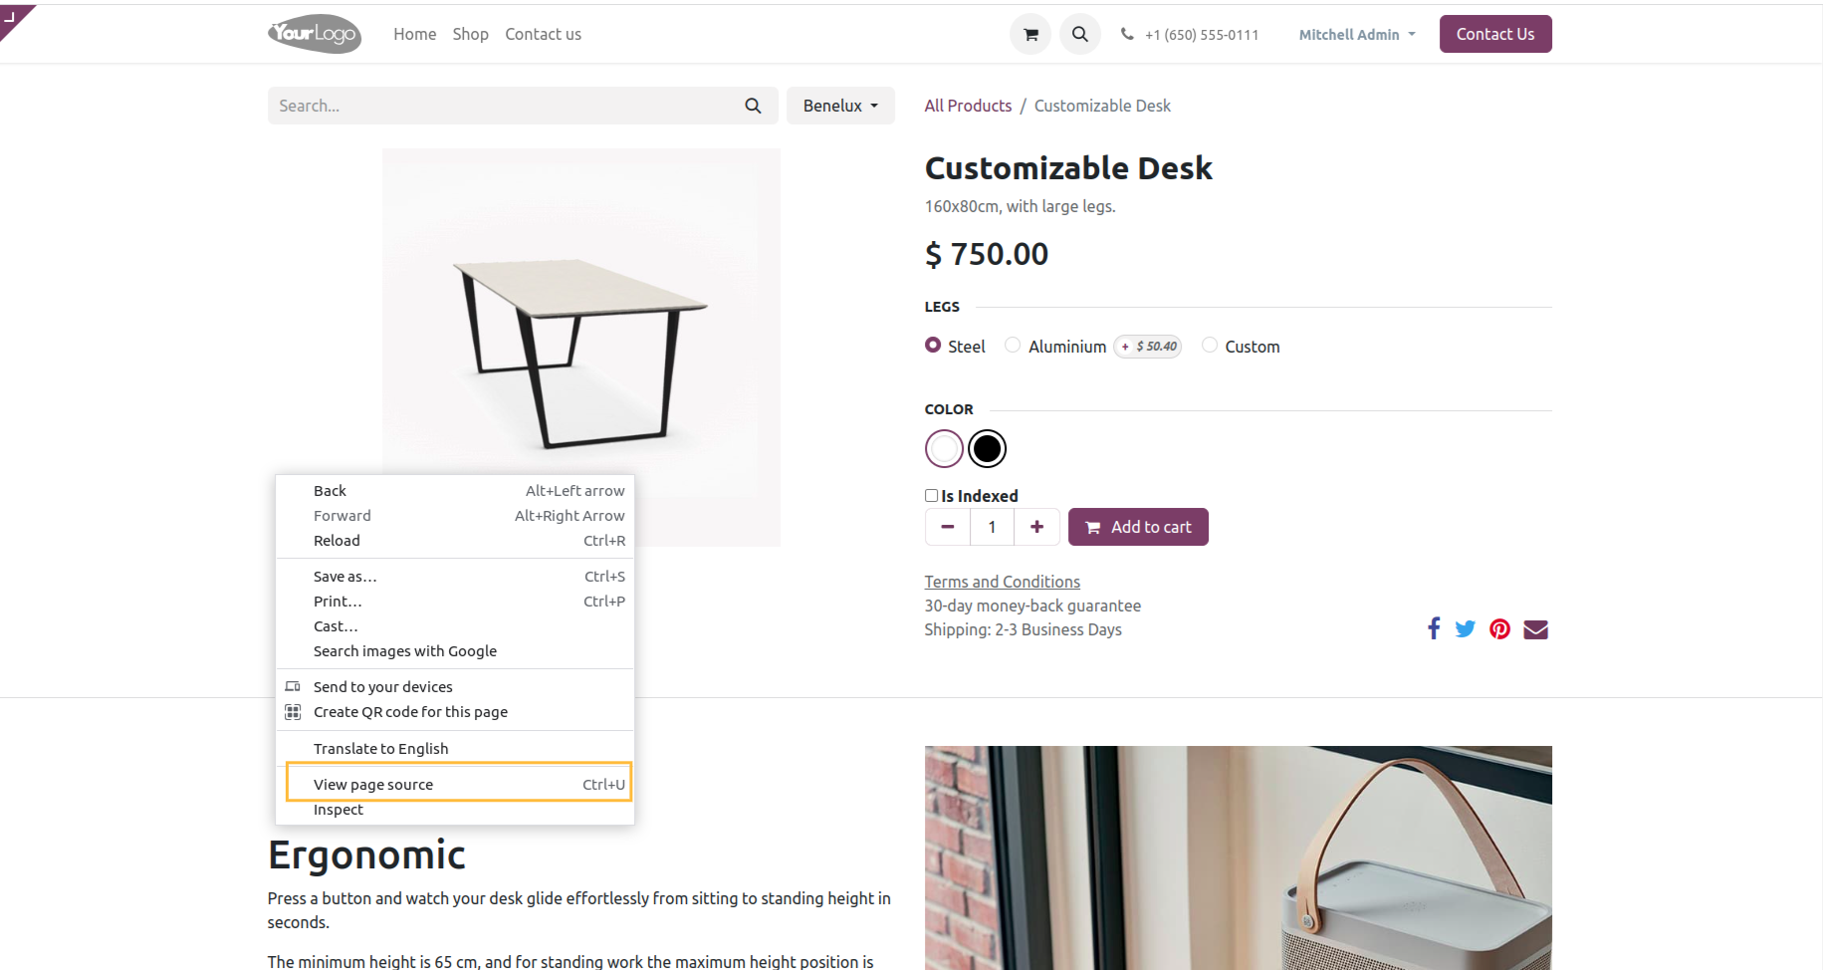Expand the Benelux pricelist dropdown

click(x=840, y=106)
